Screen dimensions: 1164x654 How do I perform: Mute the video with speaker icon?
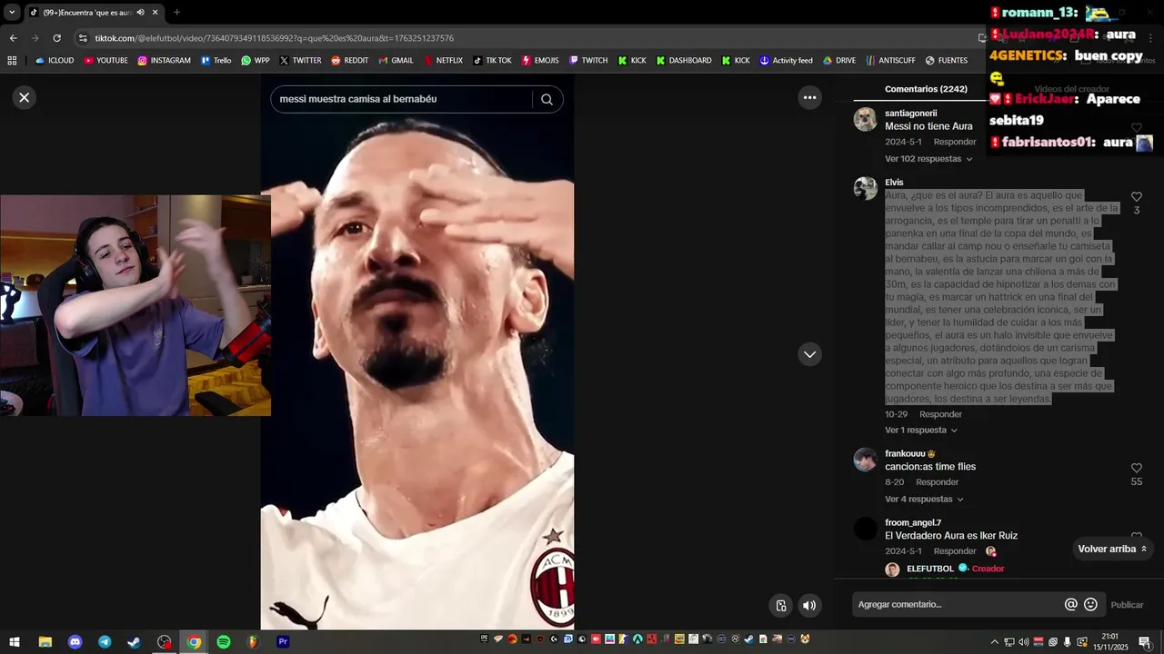[x=808, y=606]
